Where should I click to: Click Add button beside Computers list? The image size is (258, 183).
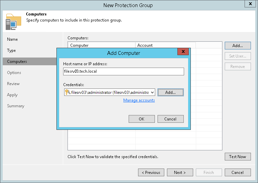[238, 45]
